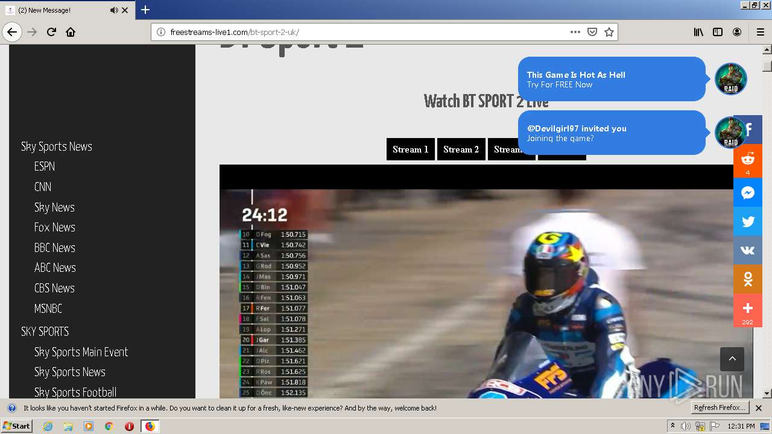Open the '@Devilgirl97 invited you' notification
This screenshot has width=772, height=434.
pos(612,133)
